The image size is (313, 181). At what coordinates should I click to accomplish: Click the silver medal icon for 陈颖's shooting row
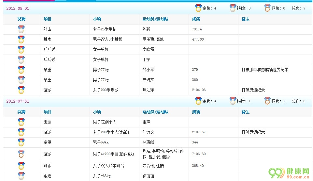[x=21, y=29]
